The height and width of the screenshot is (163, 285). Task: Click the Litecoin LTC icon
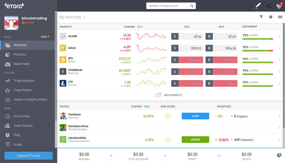coord(63,83)
